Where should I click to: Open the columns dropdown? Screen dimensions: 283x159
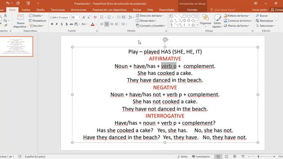(x=124, y=24)
